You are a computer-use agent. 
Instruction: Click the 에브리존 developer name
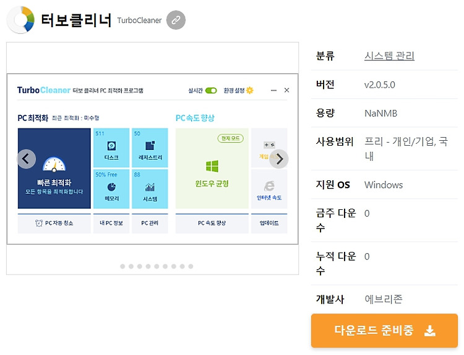[x=383, y=299]
